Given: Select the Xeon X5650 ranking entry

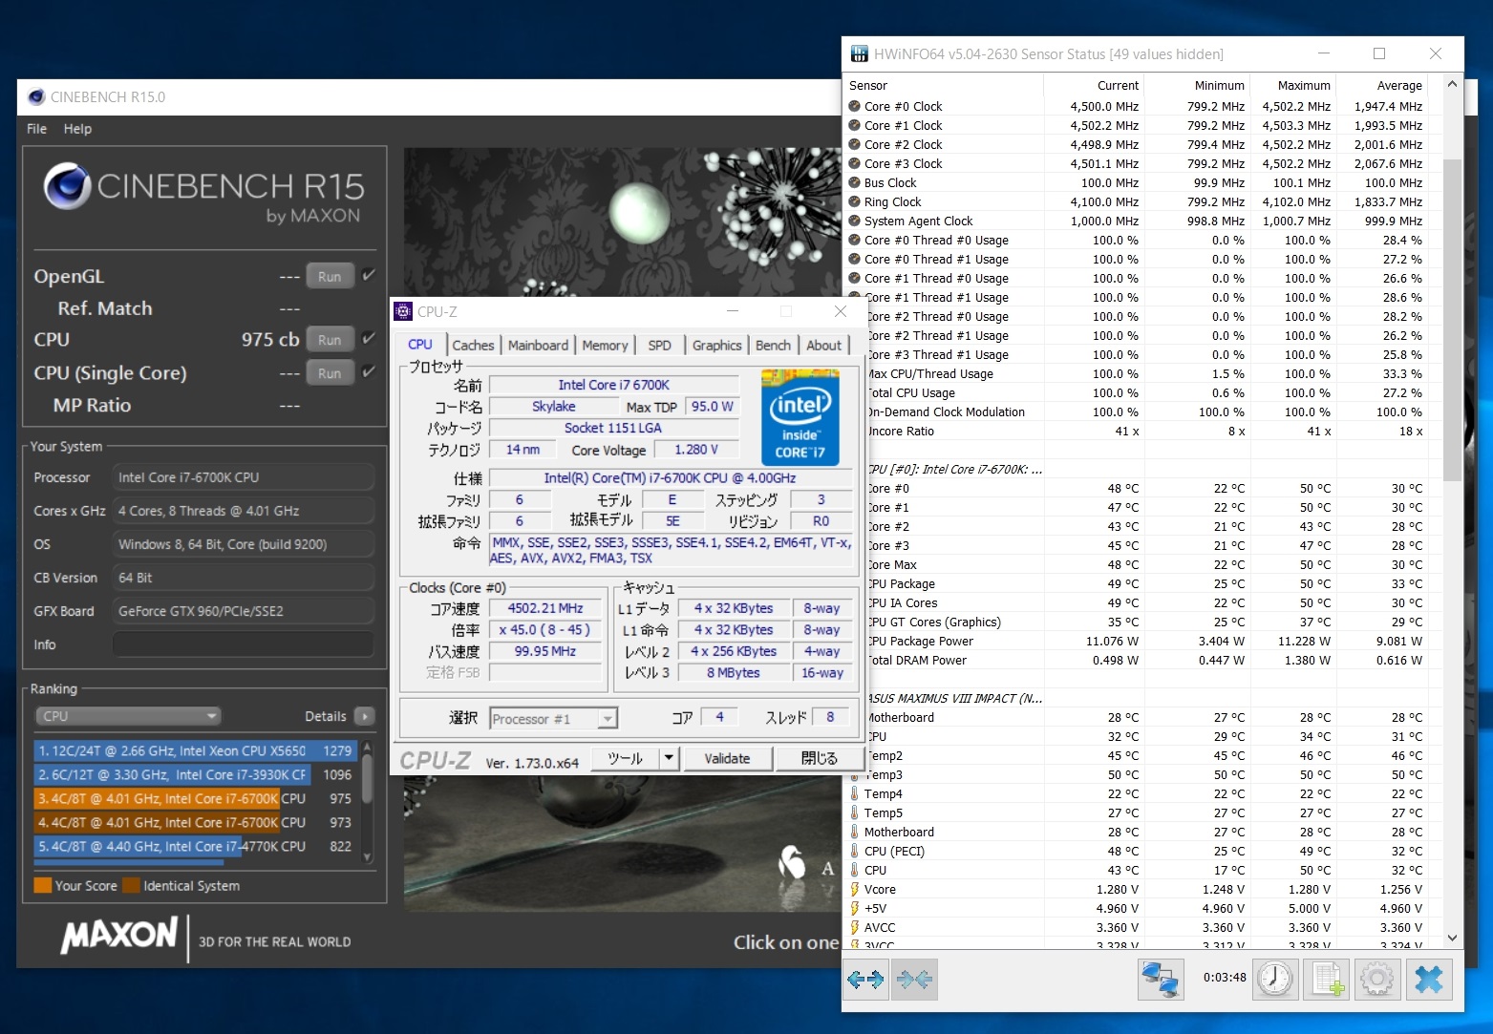Looking at the screenshot, I should coord(195,750).
